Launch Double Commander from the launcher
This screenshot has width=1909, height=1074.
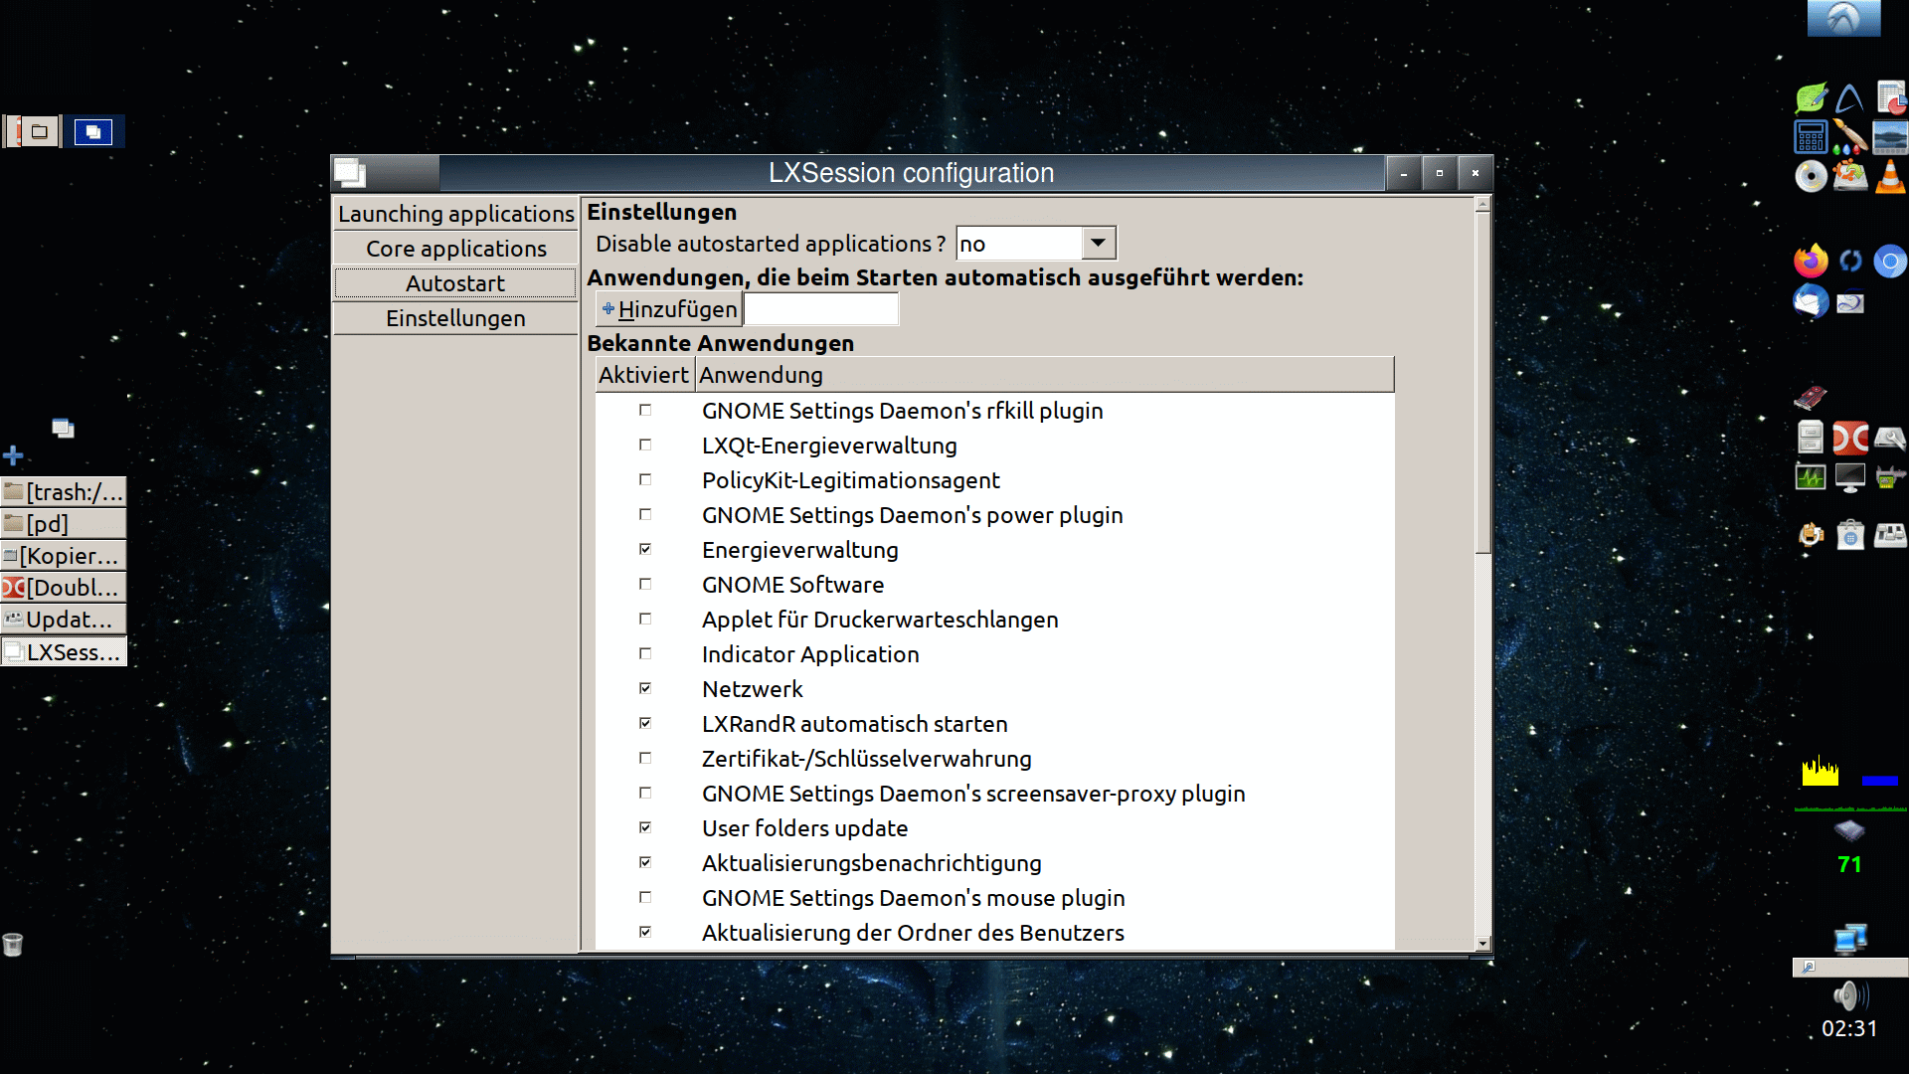point(1850,438)
